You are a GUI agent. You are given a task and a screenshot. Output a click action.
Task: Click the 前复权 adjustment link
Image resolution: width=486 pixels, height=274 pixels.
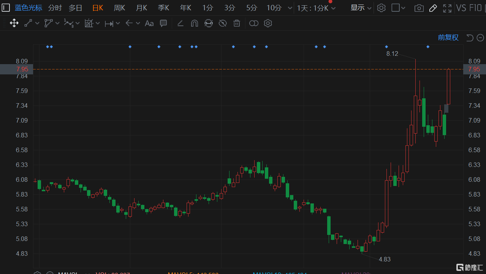[448, 38]
